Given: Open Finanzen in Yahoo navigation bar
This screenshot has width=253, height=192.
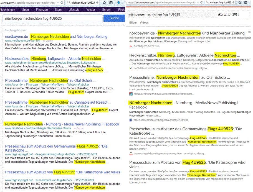Looking at the screenshot, I should pos(42,10).
